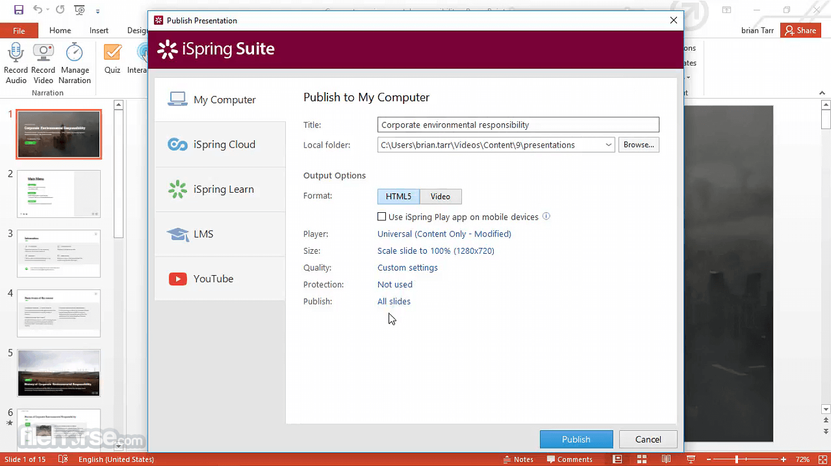Click the 72% zoom level

[802, 460]
